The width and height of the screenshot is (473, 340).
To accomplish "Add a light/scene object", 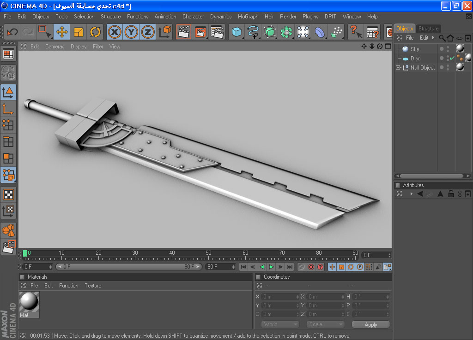I will coord(303,32).
